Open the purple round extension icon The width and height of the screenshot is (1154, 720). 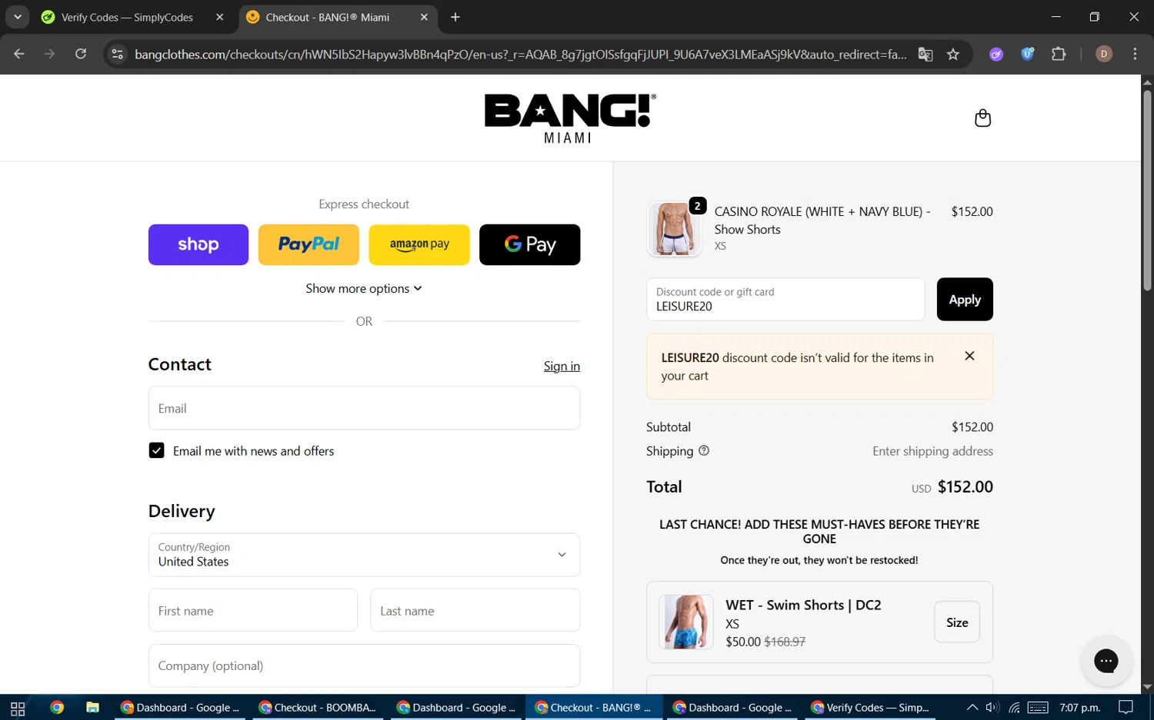click(996, 54)
